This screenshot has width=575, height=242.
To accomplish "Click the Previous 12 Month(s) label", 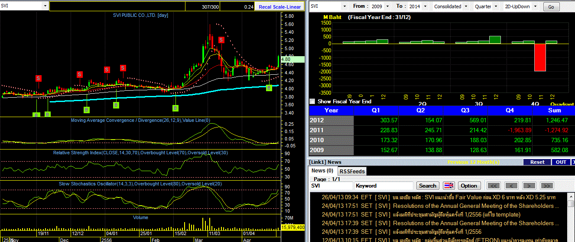I will pos(473,162).
